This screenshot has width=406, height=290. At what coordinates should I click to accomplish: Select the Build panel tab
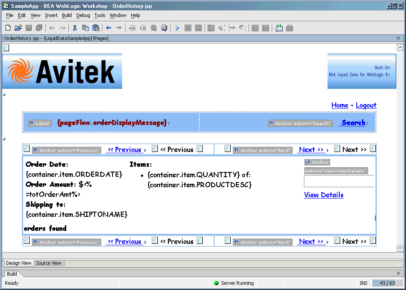12,274
